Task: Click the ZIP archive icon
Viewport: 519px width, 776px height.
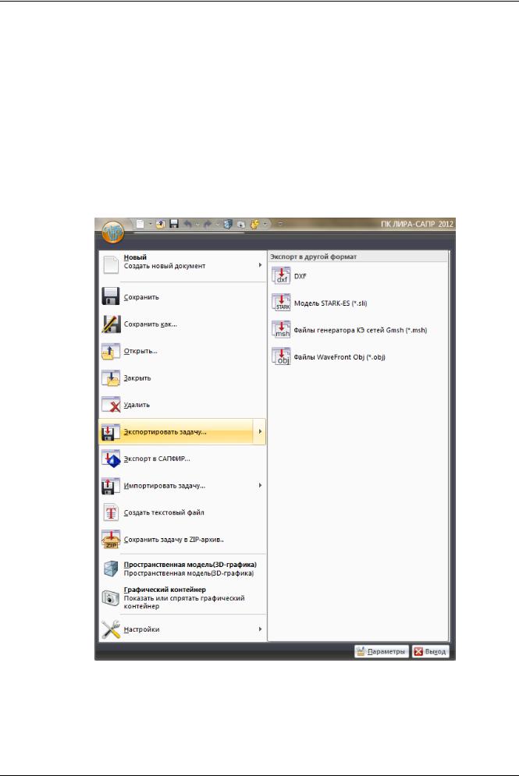Action: click(111, 540)
